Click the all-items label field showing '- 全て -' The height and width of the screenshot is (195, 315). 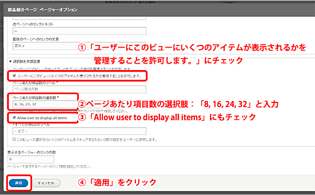pyautogui.click(x=79, y=131)
